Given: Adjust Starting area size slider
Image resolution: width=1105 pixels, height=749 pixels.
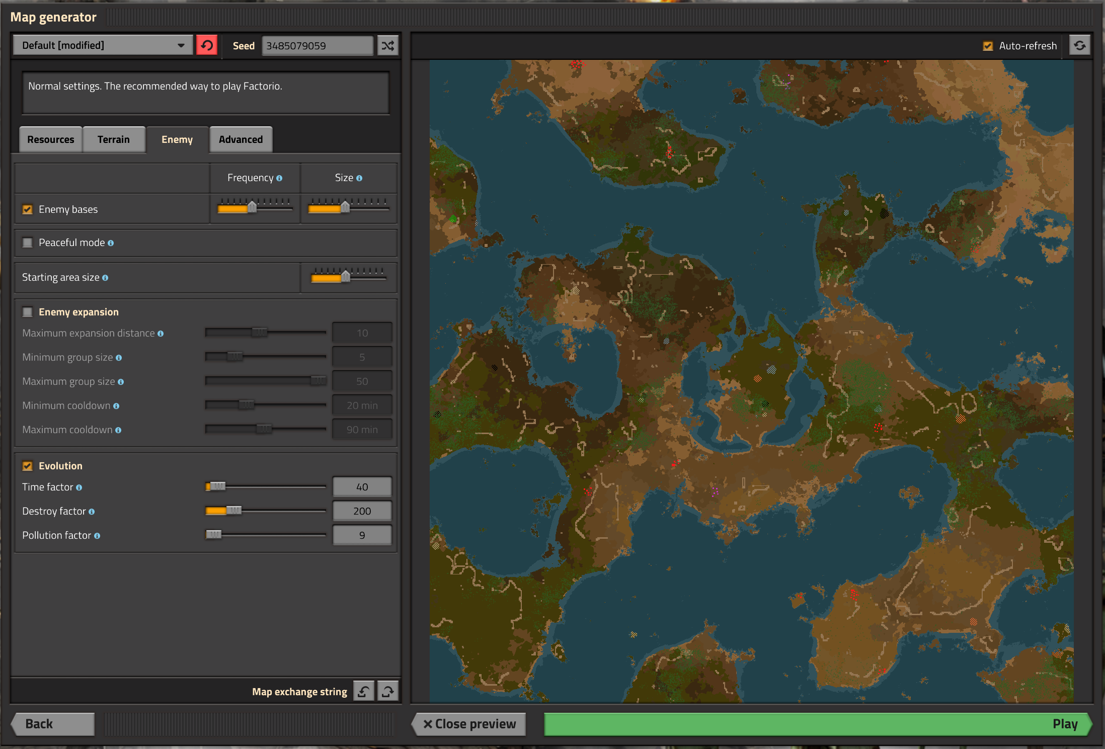Looking at the screenshot, I should [x=349, y=276].
